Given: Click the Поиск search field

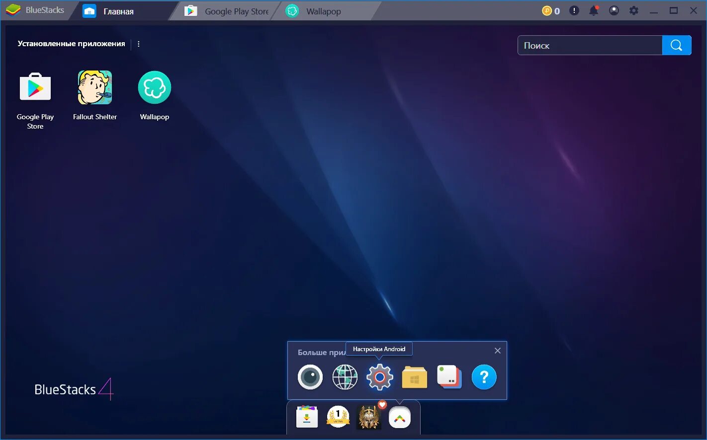Looking at the screenshot, I should tap(590, 45).
